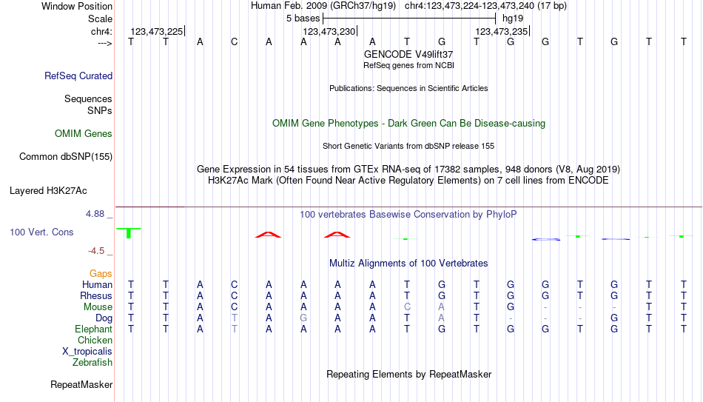Click Multiz Alignments of 100 Vertebrates title
This screenshot has height=402, width=703.
tap(408, 264)
